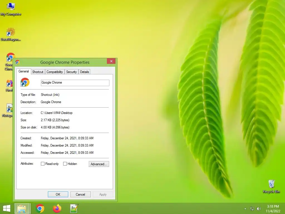This screenshot has height=214, width=285.
Task: Click the Description value Google Chrome
Action: [51, 102]
